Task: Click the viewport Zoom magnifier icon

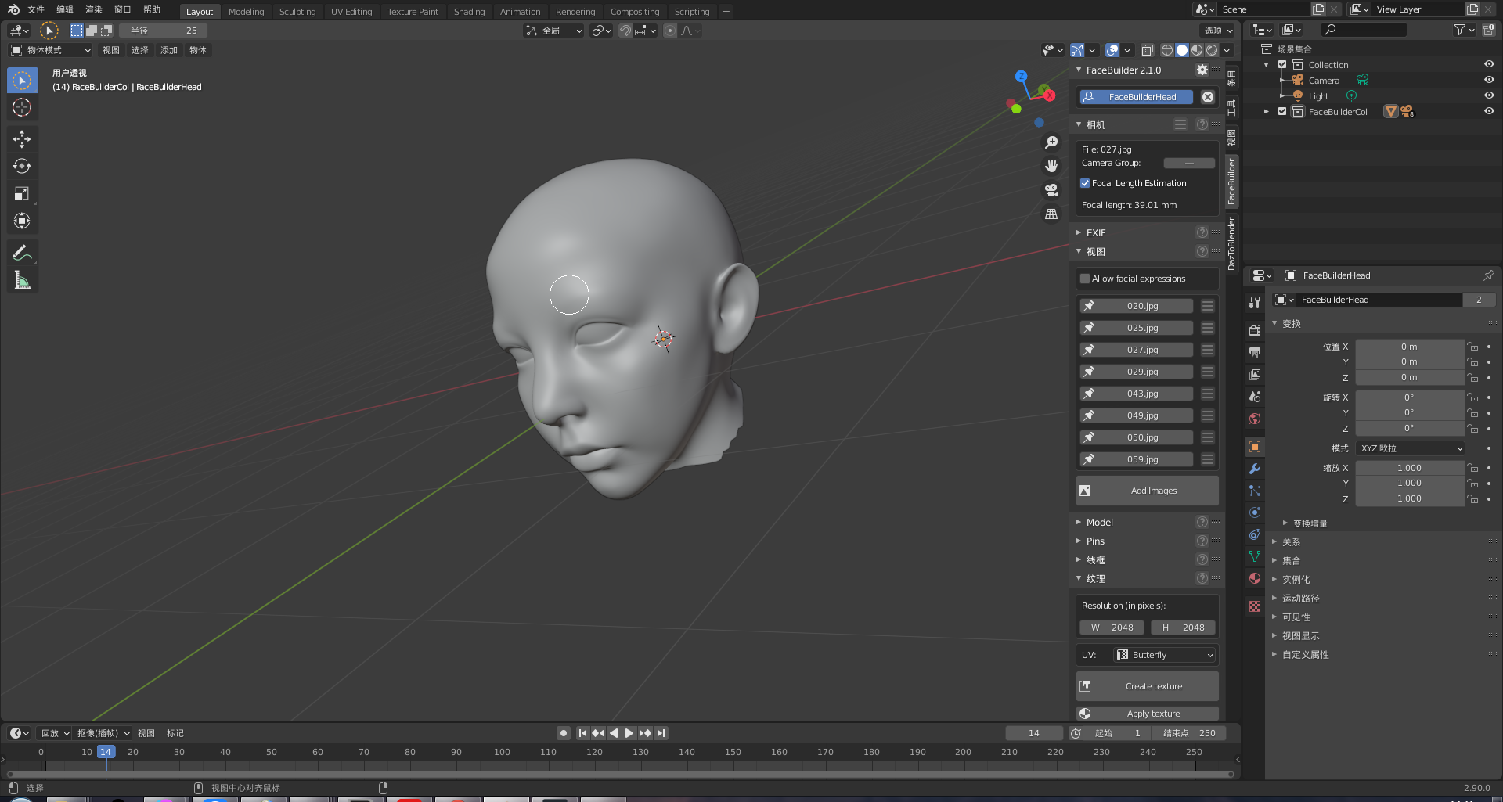Action: (x=1051, y=142)
